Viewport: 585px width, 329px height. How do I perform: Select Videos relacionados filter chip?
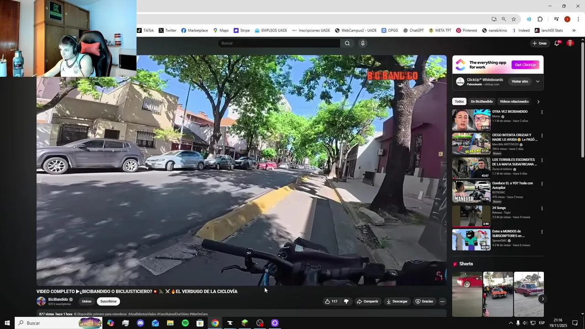point(514,101)
